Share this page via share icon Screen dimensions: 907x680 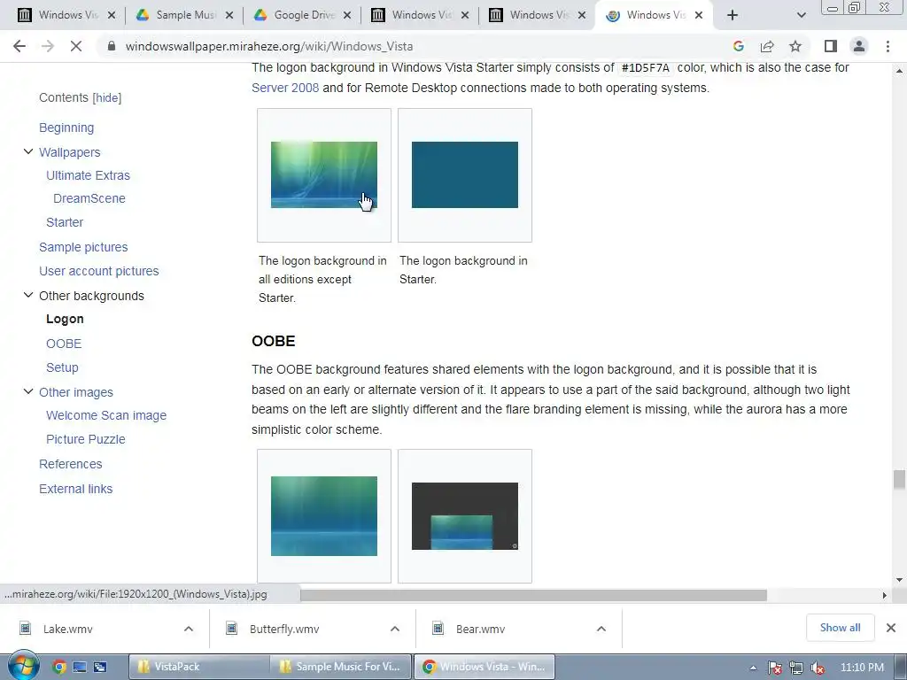coord(767,46)
